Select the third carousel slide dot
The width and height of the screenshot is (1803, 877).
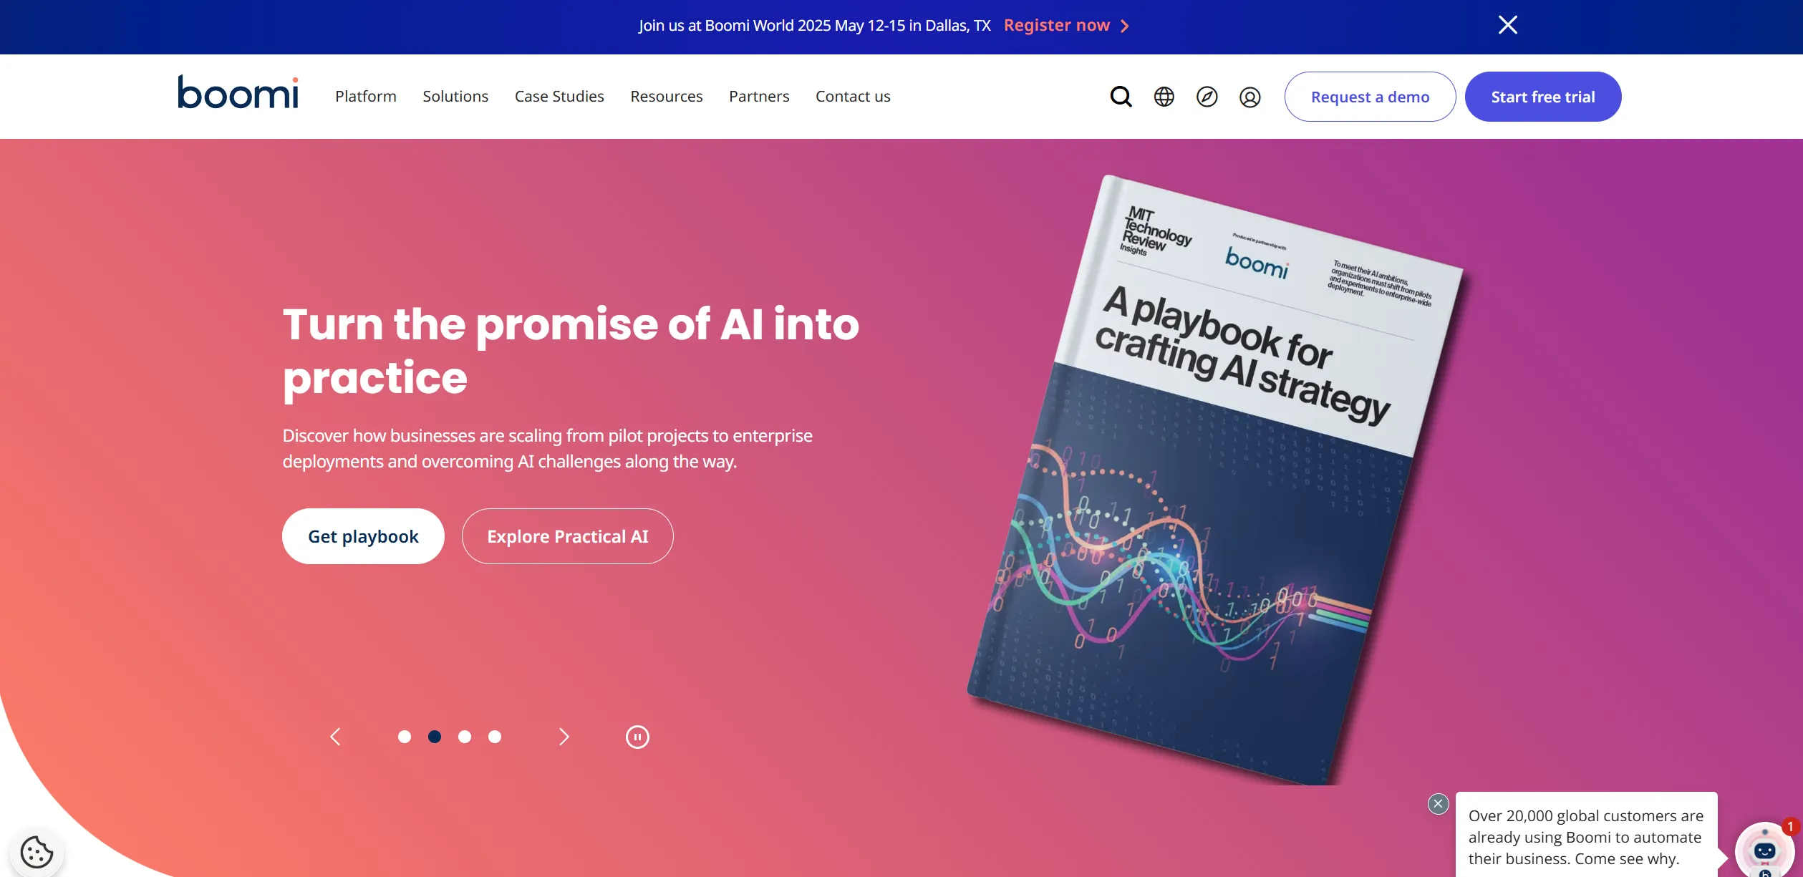(465, 737)
